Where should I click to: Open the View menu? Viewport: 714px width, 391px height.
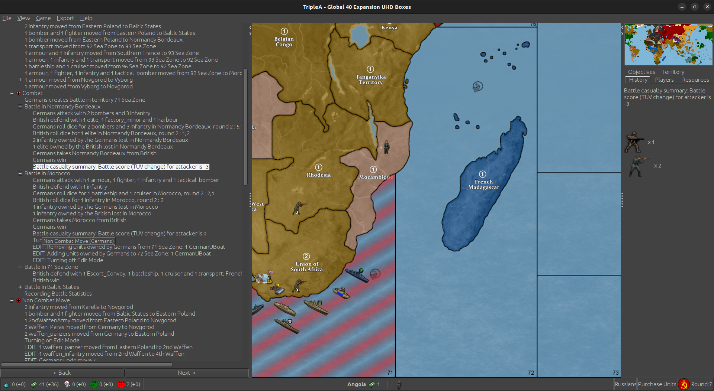pos(23,18)
